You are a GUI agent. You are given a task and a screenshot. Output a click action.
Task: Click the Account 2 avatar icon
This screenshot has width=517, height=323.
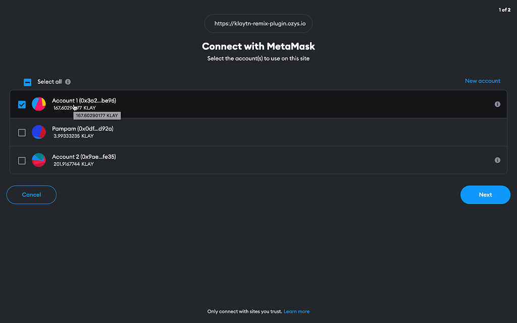pos(38,160)
